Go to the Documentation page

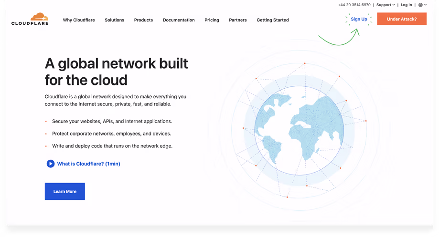click(x=179, y=20)
